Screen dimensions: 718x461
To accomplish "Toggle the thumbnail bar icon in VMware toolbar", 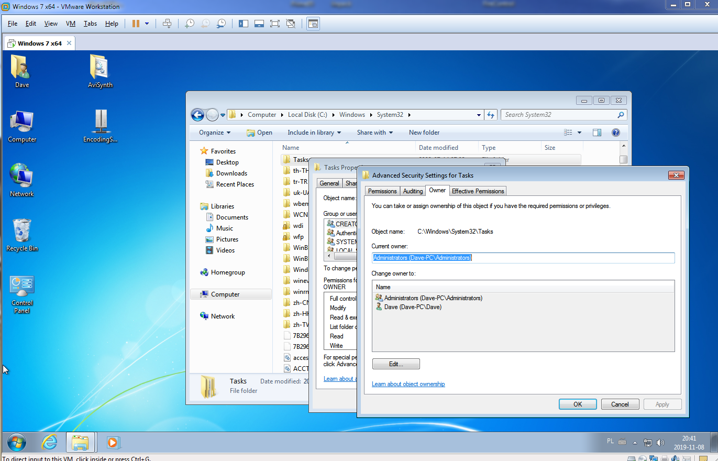I will point(259,24).
